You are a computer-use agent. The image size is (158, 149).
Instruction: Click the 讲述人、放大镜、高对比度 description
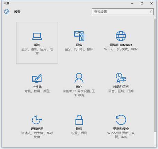pos(37,135)
